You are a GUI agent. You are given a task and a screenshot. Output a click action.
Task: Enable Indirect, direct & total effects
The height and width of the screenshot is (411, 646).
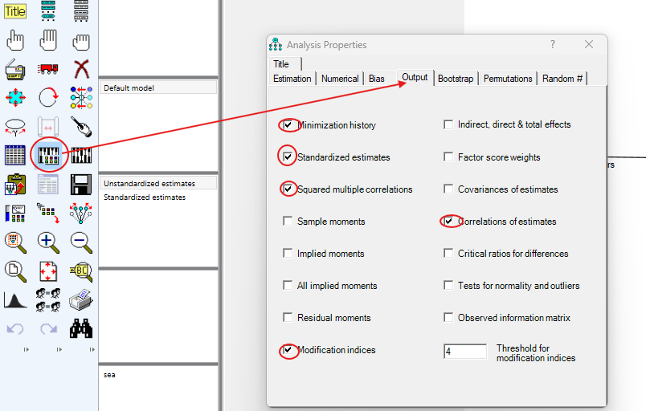[448, 125]
